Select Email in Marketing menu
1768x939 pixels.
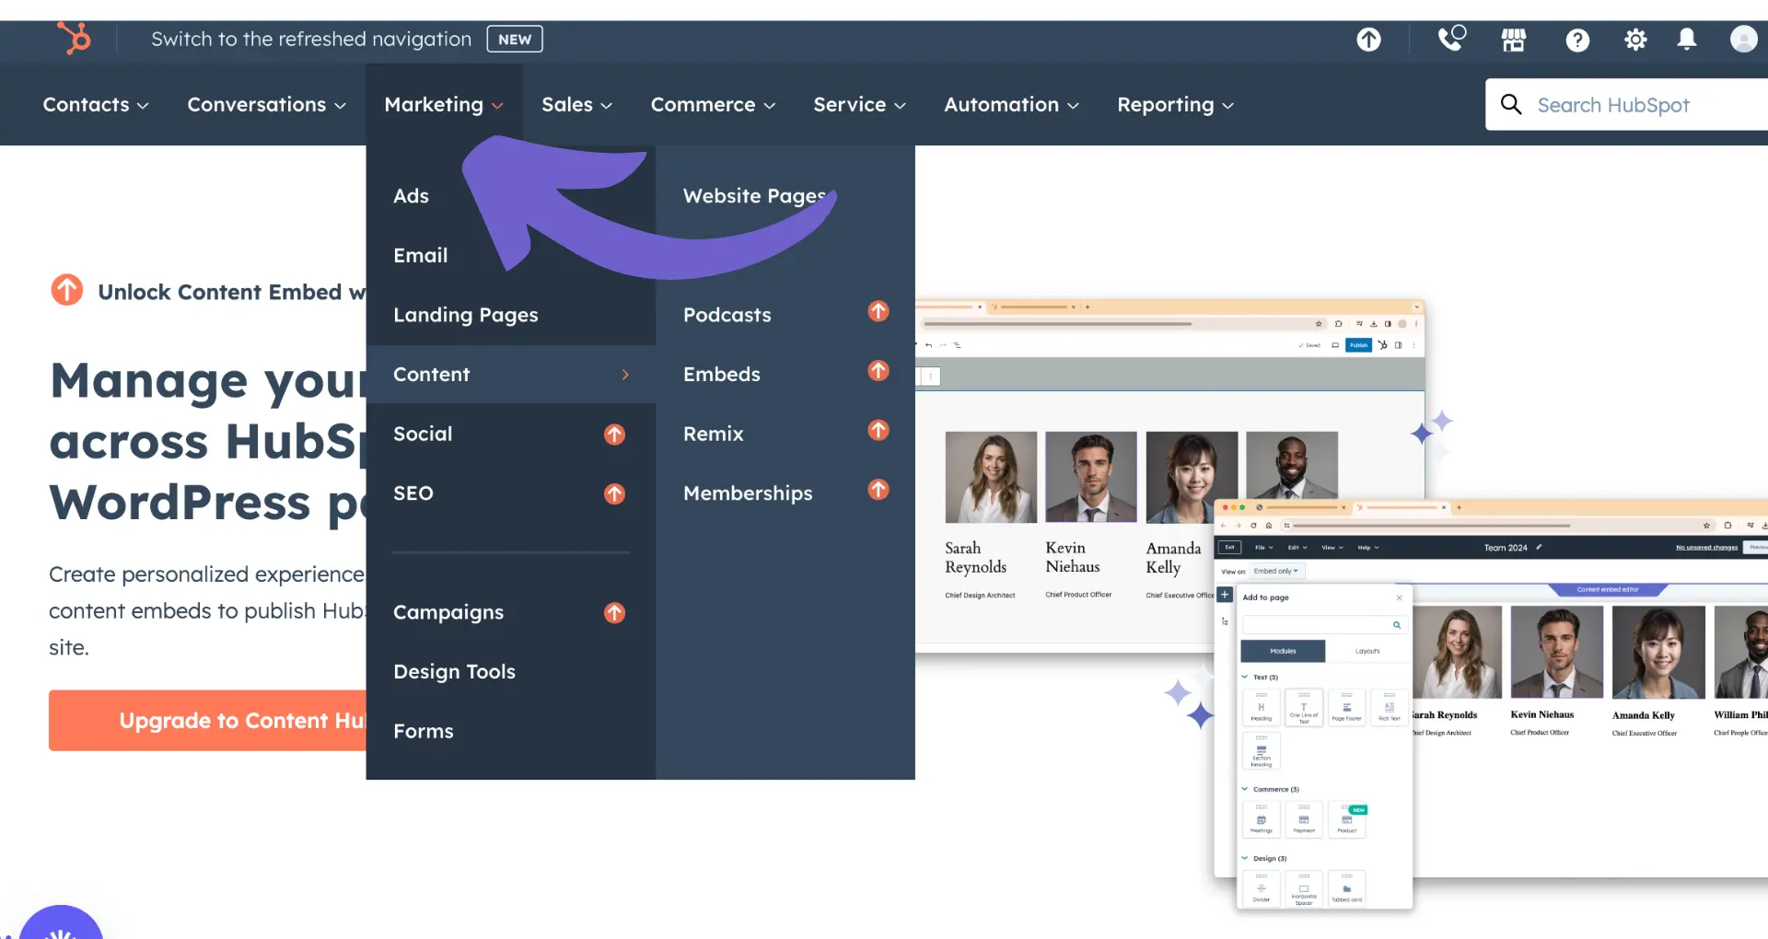[x=420, y=256]
